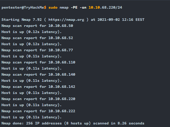
Task: Click IP address 10.10.68.77
Action: tap(61, 50)
